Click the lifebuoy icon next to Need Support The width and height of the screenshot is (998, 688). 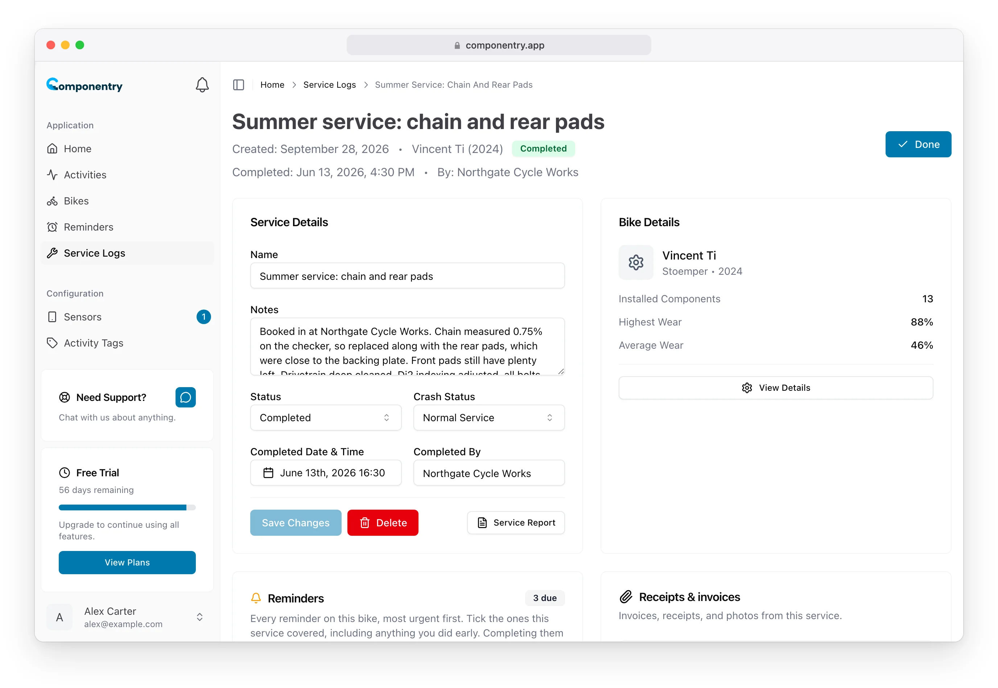pyautogui.click(x=65, y=397)
